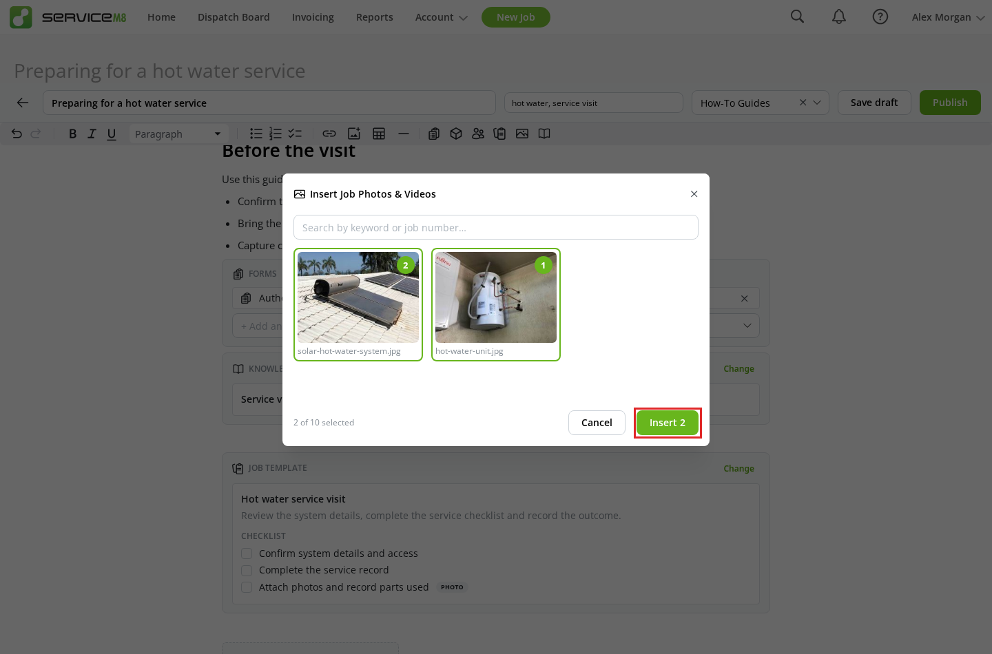Insert a bulleted list
Image resolution: width=992 pixels, height=654 pixels.
256,134
